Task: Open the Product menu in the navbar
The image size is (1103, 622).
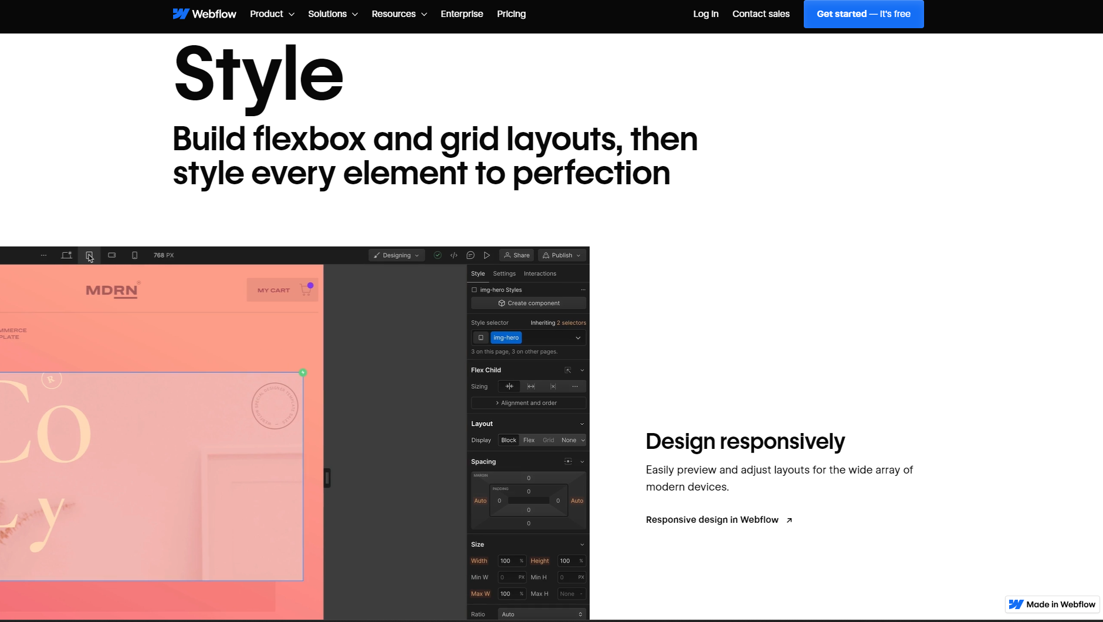Action: click(272, 13)
